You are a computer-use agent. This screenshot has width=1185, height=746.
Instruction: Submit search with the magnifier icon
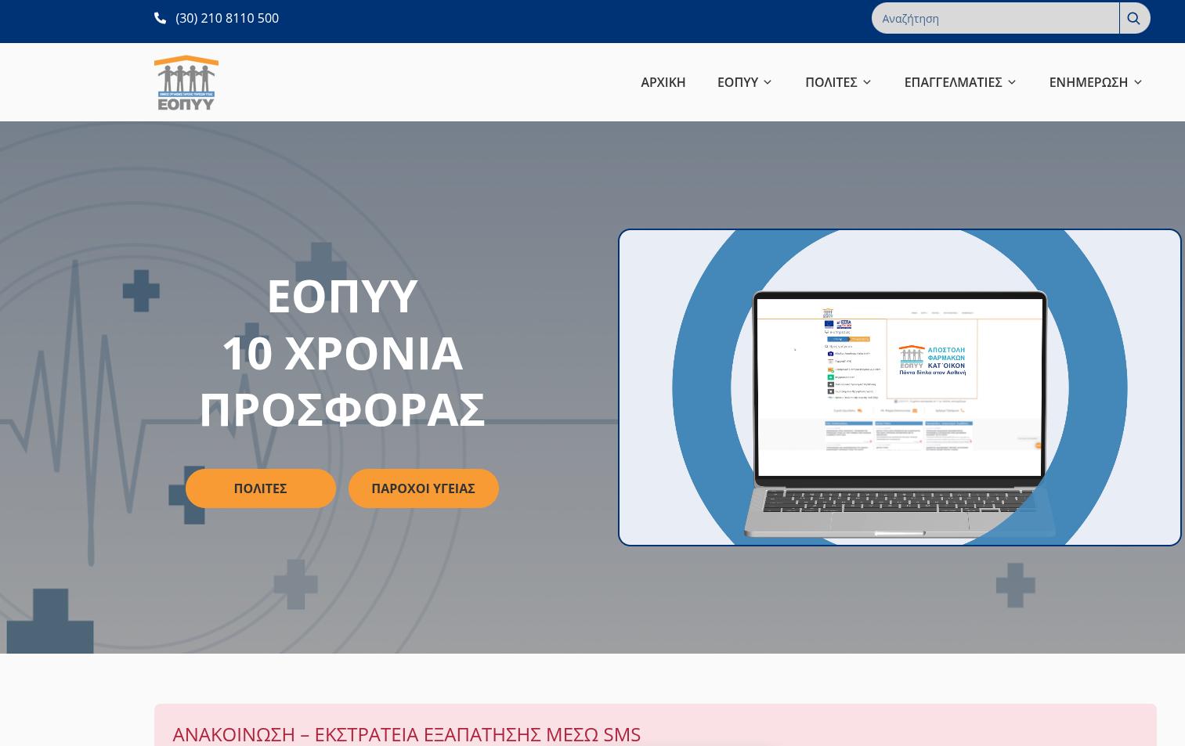pyautogui.click(x=1134, y=18)
